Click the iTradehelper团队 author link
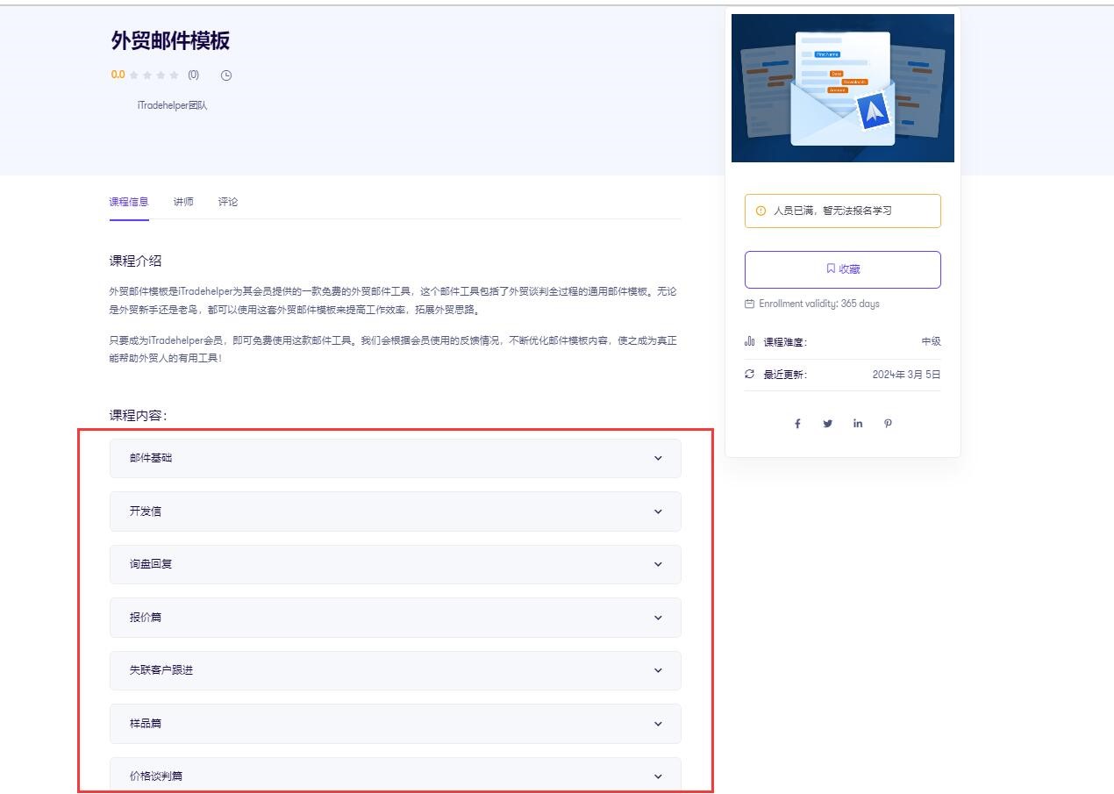 [x=173, y=105]
